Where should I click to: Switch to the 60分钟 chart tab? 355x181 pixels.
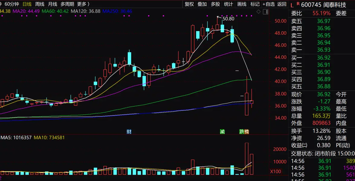(12, 4)
